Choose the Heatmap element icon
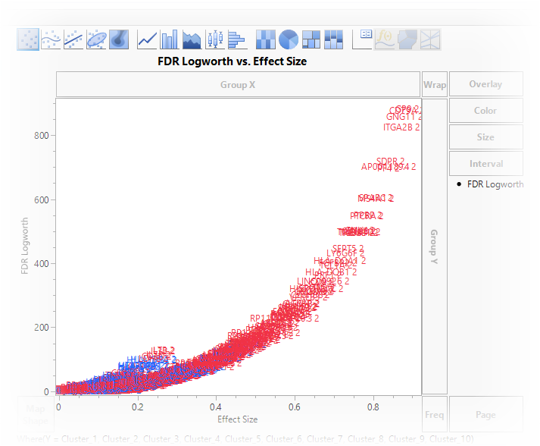Screen dimensions: 540x446 point(265,39)
